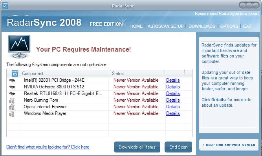This screenshot has height=156, width=262.
Task: Open the OPTIONS menu
Action: (229, 26)
